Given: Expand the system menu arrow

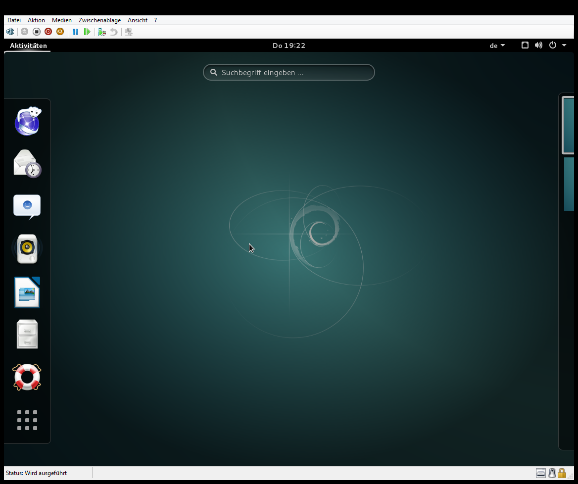Looking at the screenshot, I should click(x=564, y=45).
